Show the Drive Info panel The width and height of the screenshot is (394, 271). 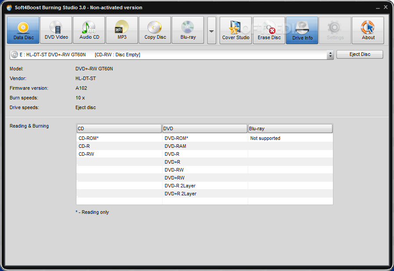click(302, 30)
